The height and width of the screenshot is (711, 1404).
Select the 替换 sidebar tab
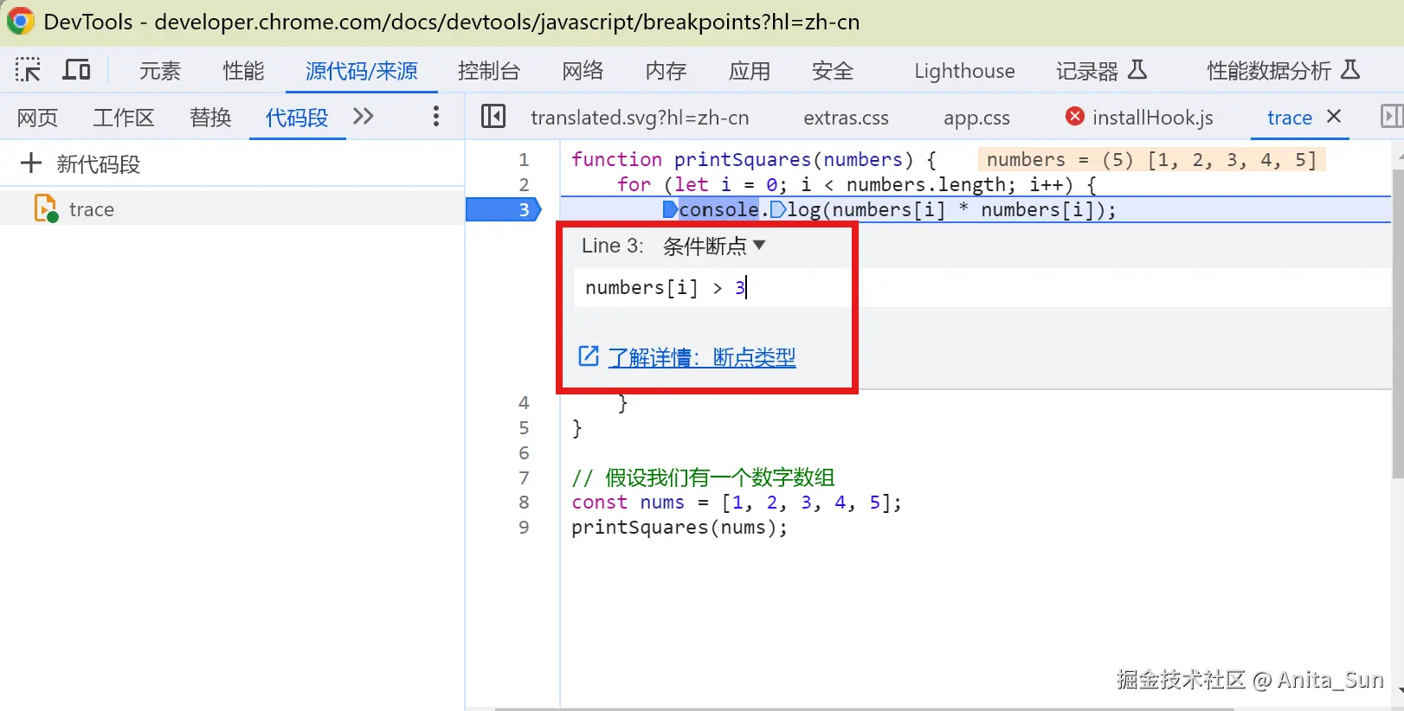[x=210, y=118]
